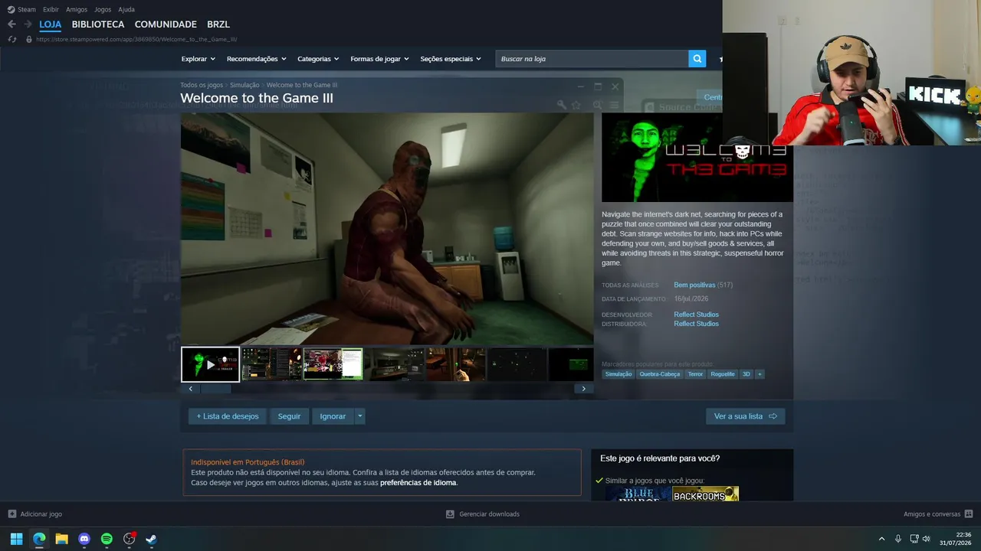Select the trailer thumbnail with play icon
The height and width of the screenshot is (551, 981).
coord(211,364)
